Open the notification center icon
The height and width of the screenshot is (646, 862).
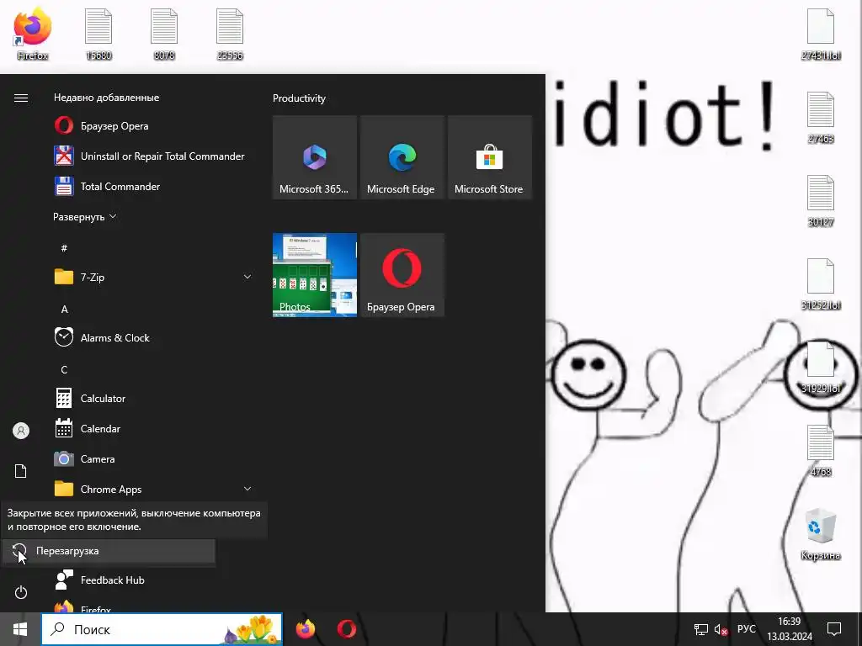tap(834, 629)
